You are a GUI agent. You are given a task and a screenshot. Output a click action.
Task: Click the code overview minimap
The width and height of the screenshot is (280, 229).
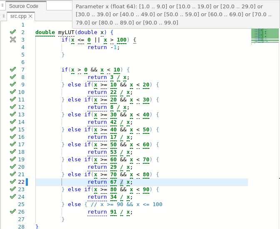coord(265,36)
